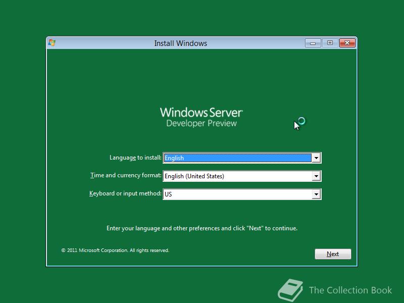Click the 2011 Microsoft Corporation copyright text
The width and height of the screenshot is (404, 303).
tap(115, 250)
